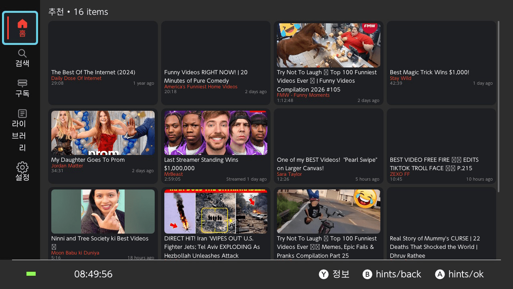Open the MrBeast Last Streamer Standing thumbnail
The height and width of the screenshot is (289, 513).
tap(216, 133)
